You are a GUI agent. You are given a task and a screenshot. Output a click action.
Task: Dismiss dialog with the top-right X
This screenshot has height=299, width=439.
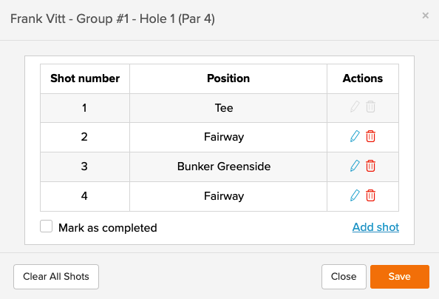point(426,16)
